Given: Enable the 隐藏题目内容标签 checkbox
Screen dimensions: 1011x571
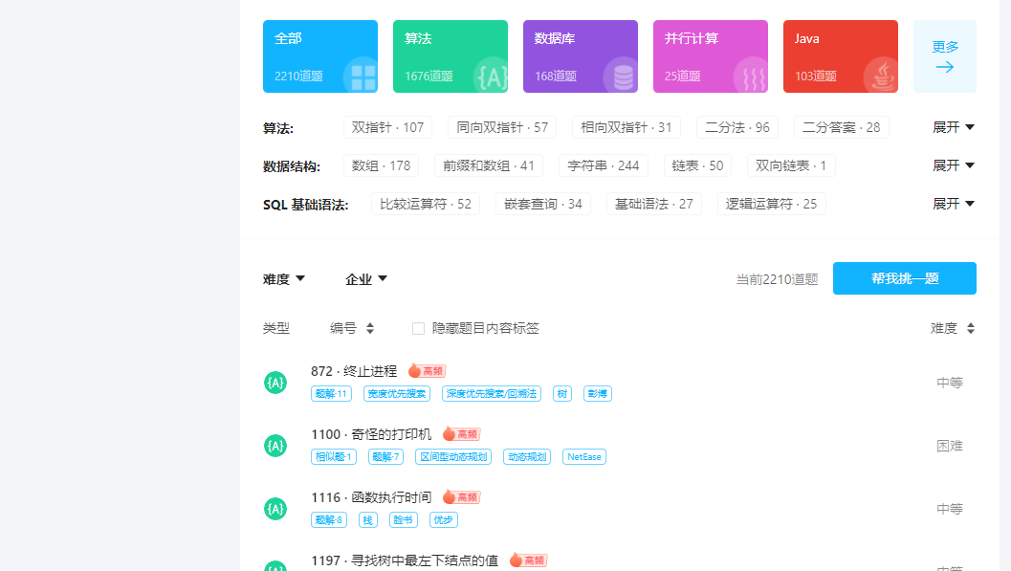Looking at the screenshot, I should coord(418,327).
